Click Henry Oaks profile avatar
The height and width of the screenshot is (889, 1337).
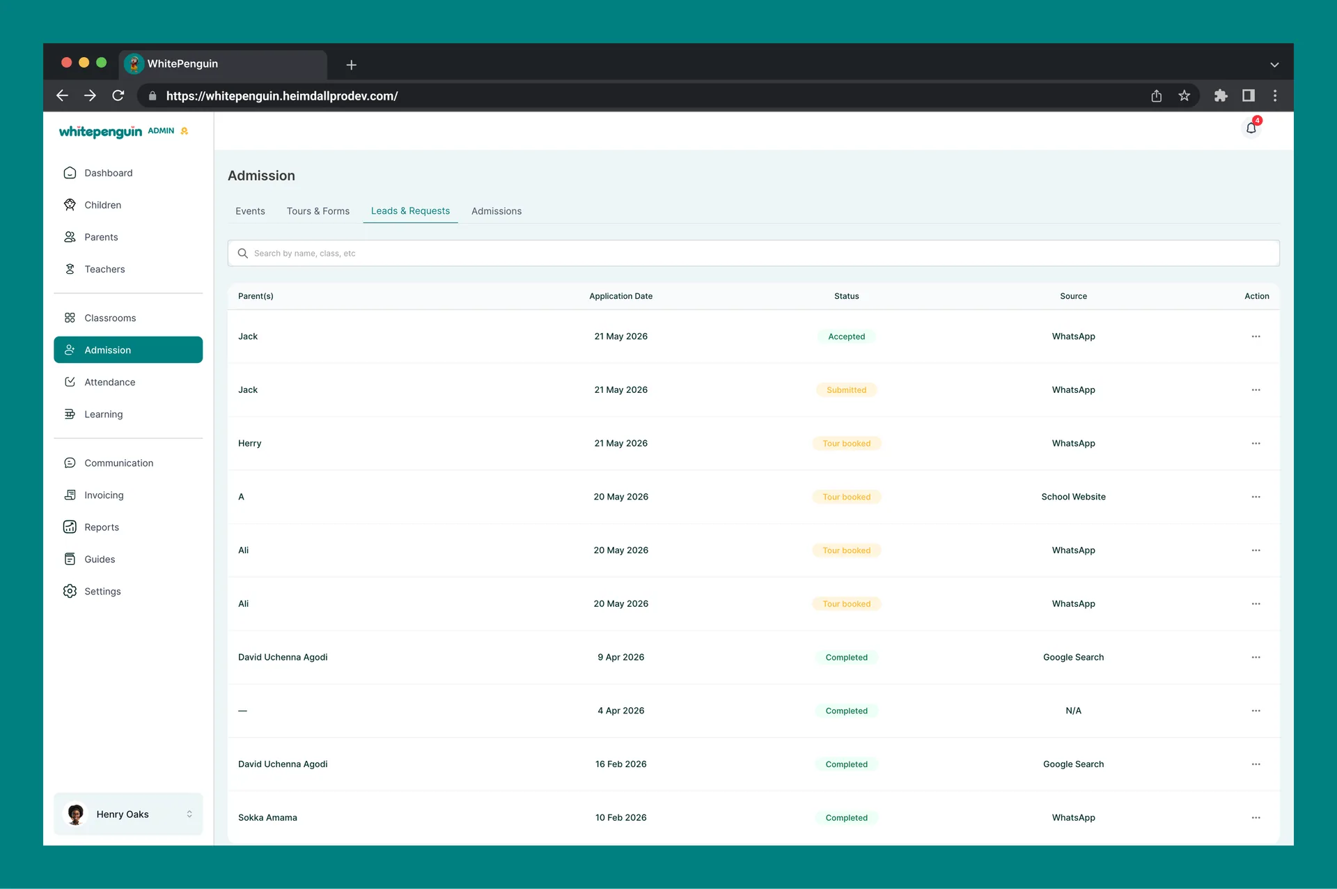pyautogui.click(x=76, y=814)
